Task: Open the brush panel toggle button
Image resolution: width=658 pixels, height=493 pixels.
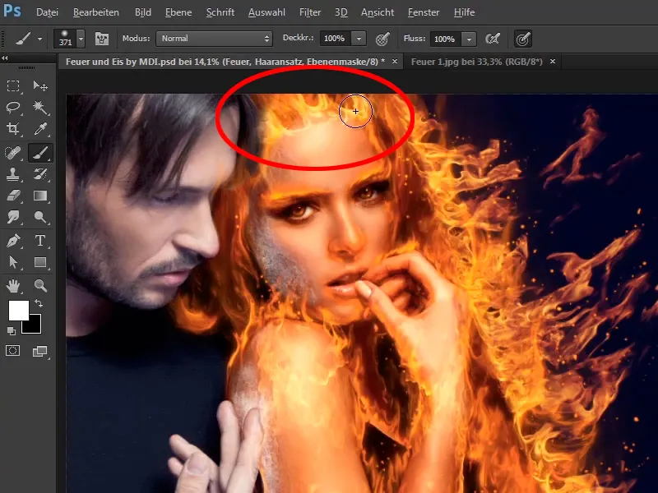Action: click(101, 39)
